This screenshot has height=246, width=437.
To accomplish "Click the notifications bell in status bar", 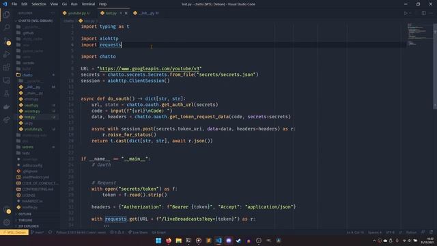I will coord(431,232).
